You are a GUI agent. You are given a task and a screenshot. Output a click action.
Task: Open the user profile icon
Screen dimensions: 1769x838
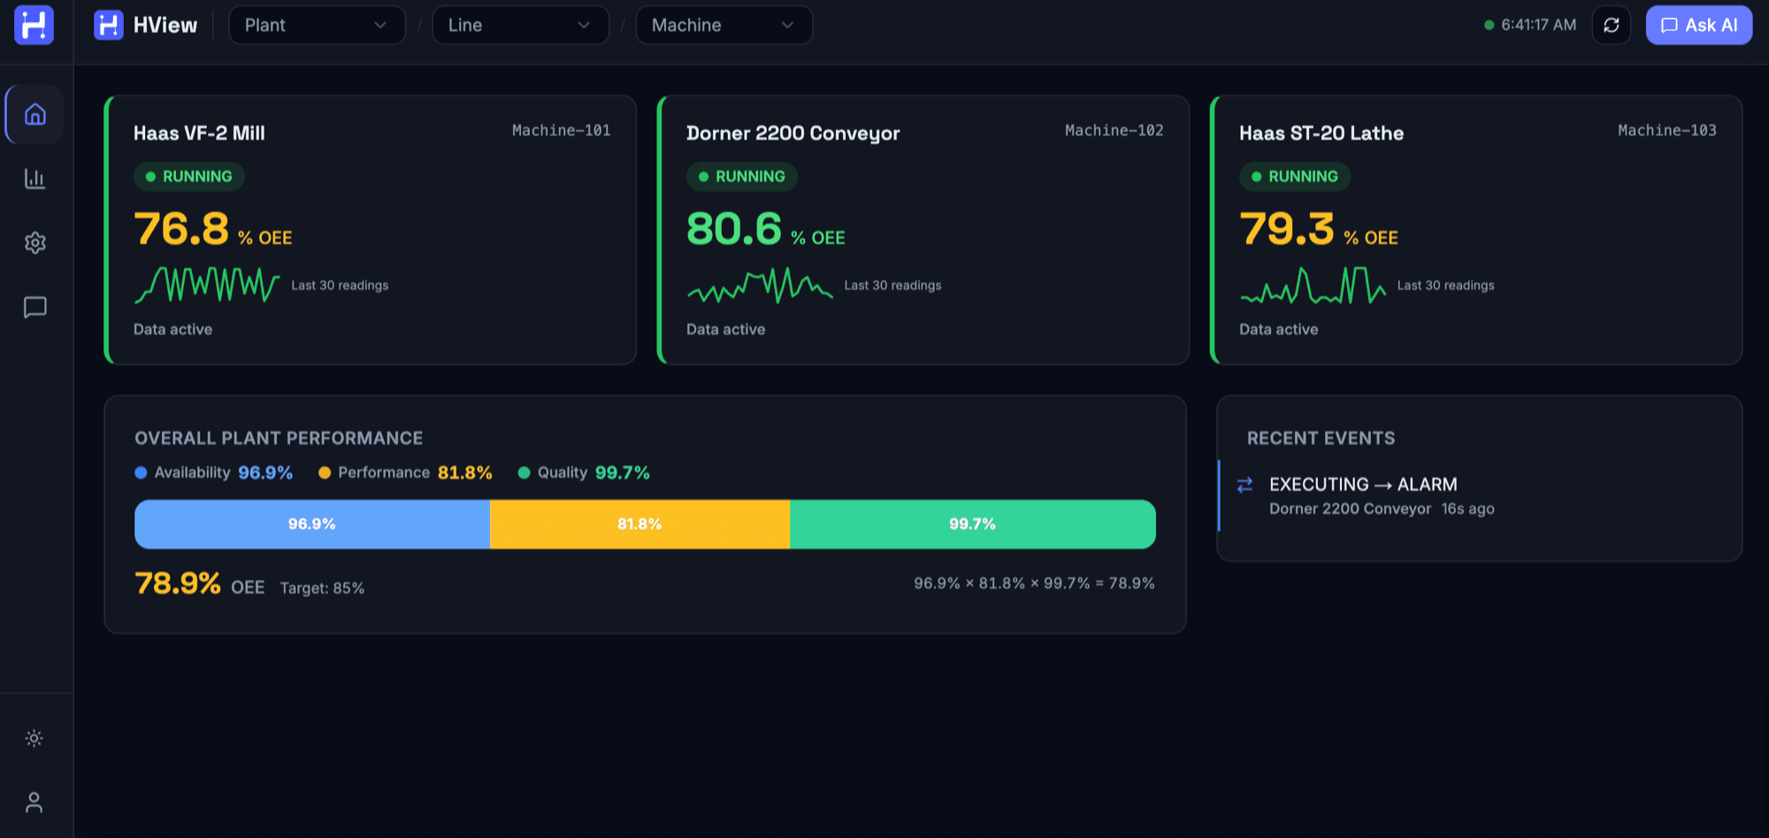pos(34,803)
